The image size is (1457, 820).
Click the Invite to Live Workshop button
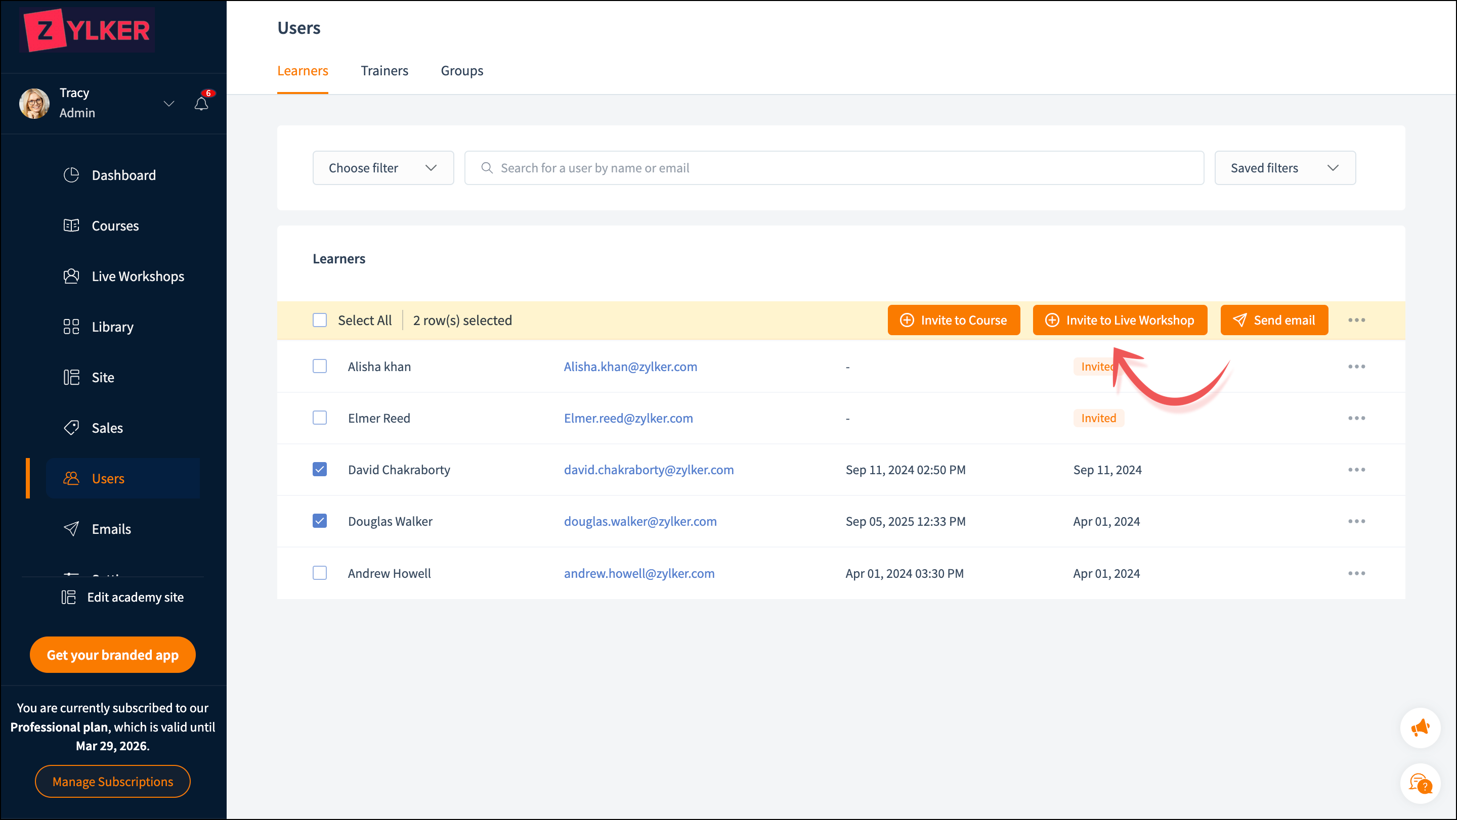click(x=1120, y=321)
